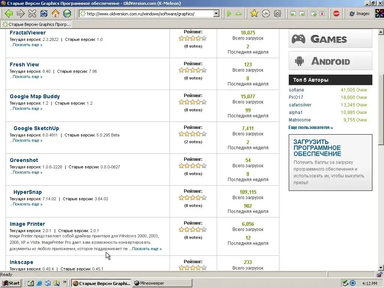Reload the page with the refresh icon
Screen dimensions: 384x288
click(44, 13)
